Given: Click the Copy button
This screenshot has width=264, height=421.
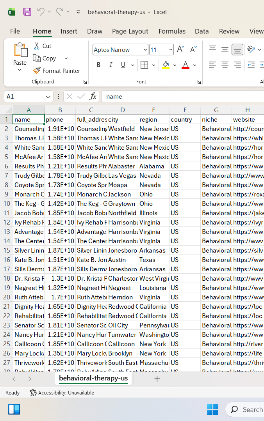Looking at the screenshot, I should (45, 58).
